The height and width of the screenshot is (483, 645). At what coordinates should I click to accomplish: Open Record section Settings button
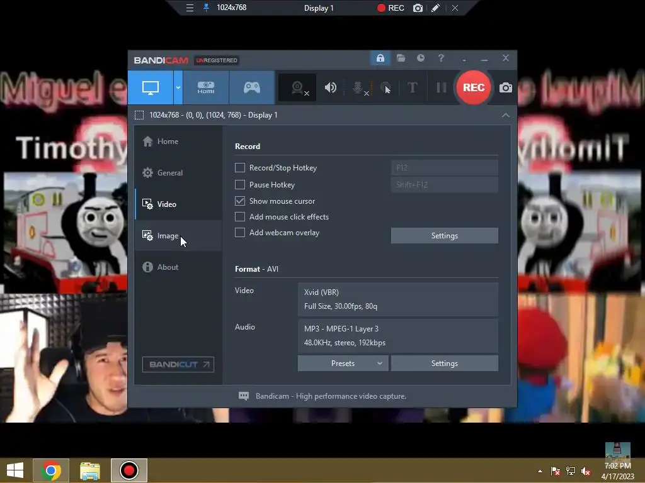tap(444, 236)
